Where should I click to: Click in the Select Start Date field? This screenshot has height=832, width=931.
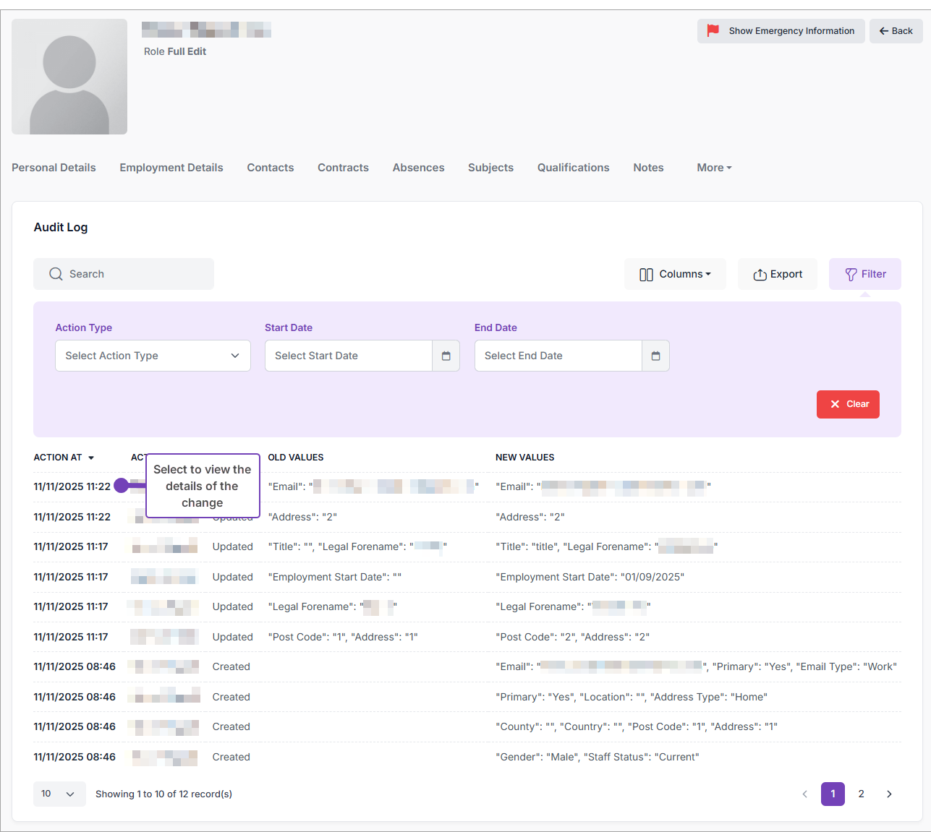348,356
